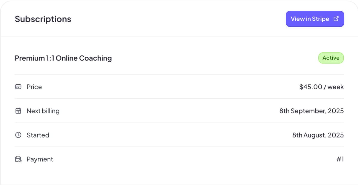Click the calendar icon beside Next billing
The height and width of the screenshot is (185, 358).
18,111
